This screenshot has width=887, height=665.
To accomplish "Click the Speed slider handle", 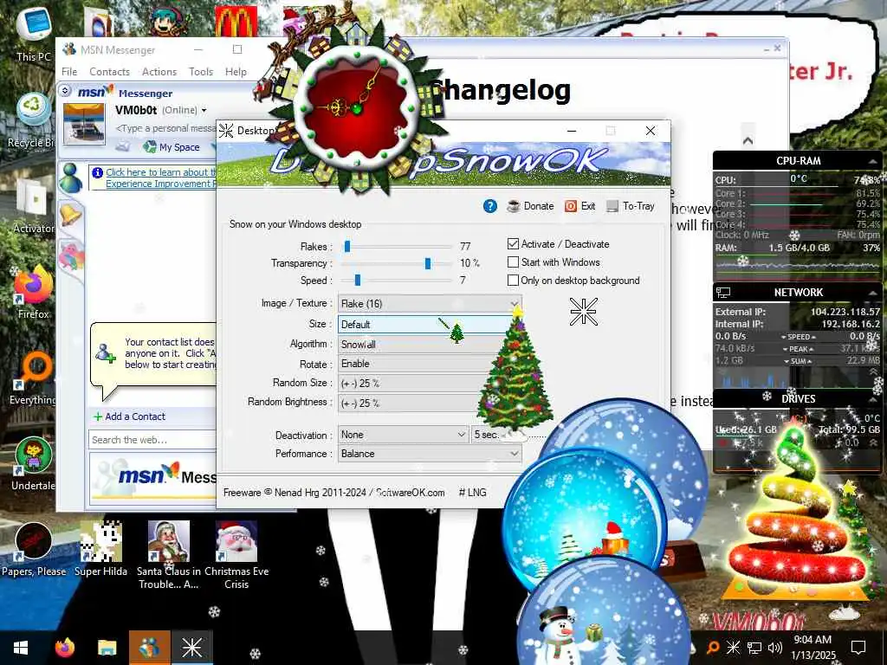I will pyautogui.click(x=358, y=281).
